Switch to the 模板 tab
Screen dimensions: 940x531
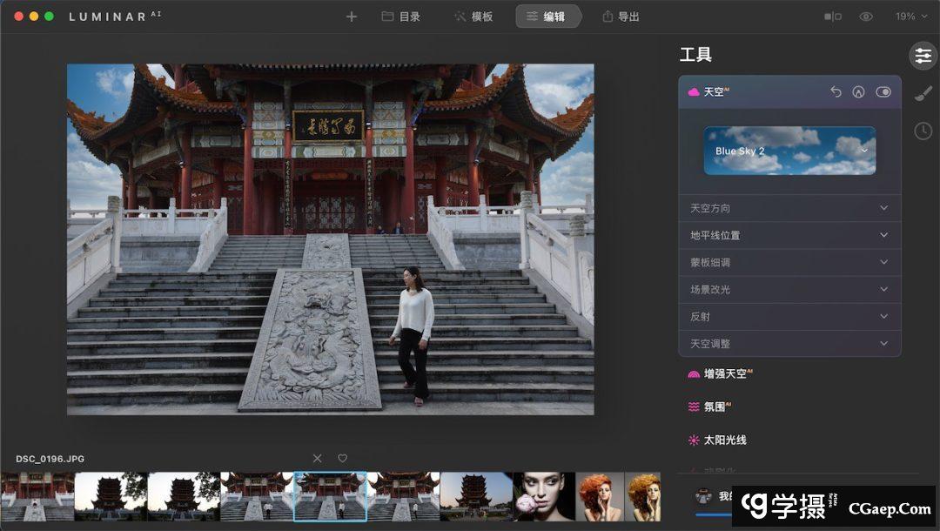tap(473, 17)
